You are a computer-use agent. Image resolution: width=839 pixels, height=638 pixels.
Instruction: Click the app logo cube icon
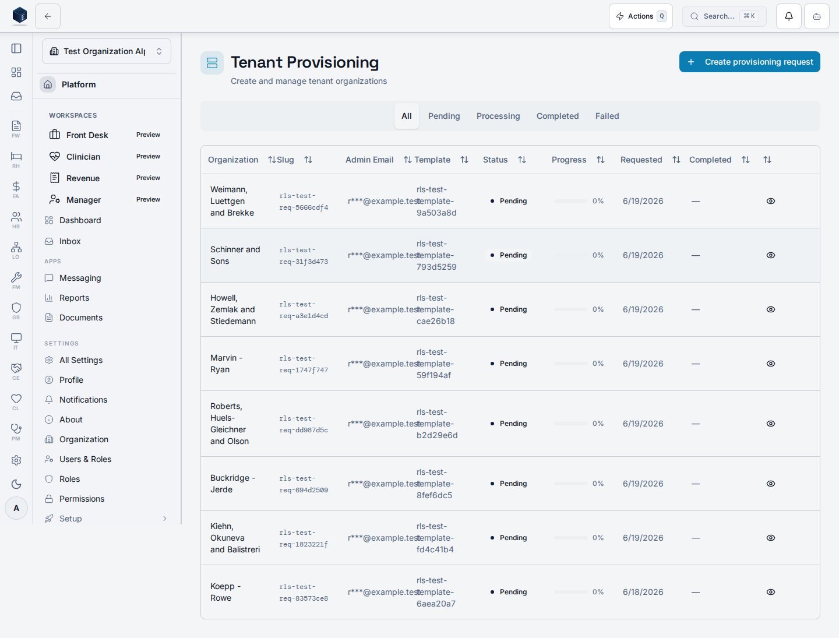(20, 16)
